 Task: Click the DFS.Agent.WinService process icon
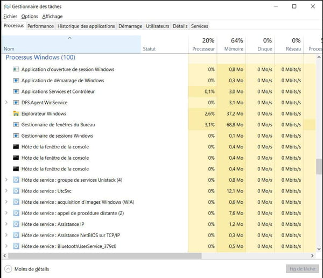16,103
